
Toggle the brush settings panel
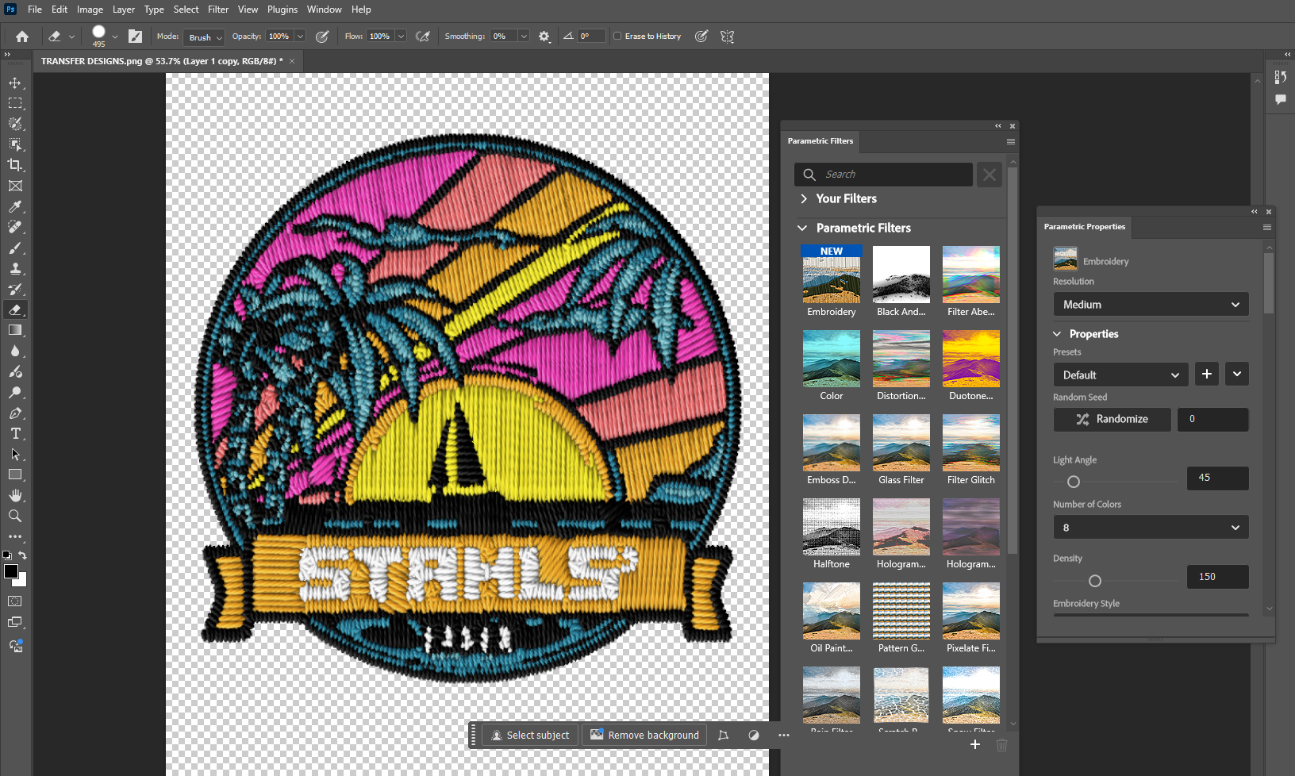[136, 36]
